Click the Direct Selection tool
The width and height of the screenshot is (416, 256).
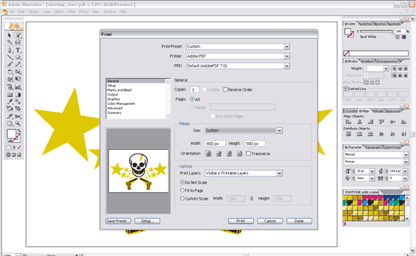tap(18, 35)
